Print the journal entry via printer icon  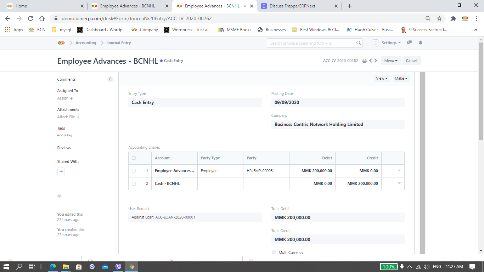[364, 61]
